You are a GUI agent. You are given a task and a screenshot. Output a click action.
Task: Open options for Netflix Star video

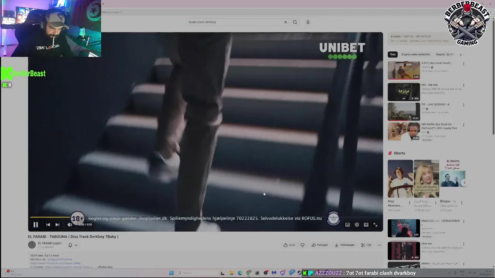coord(463,125)
